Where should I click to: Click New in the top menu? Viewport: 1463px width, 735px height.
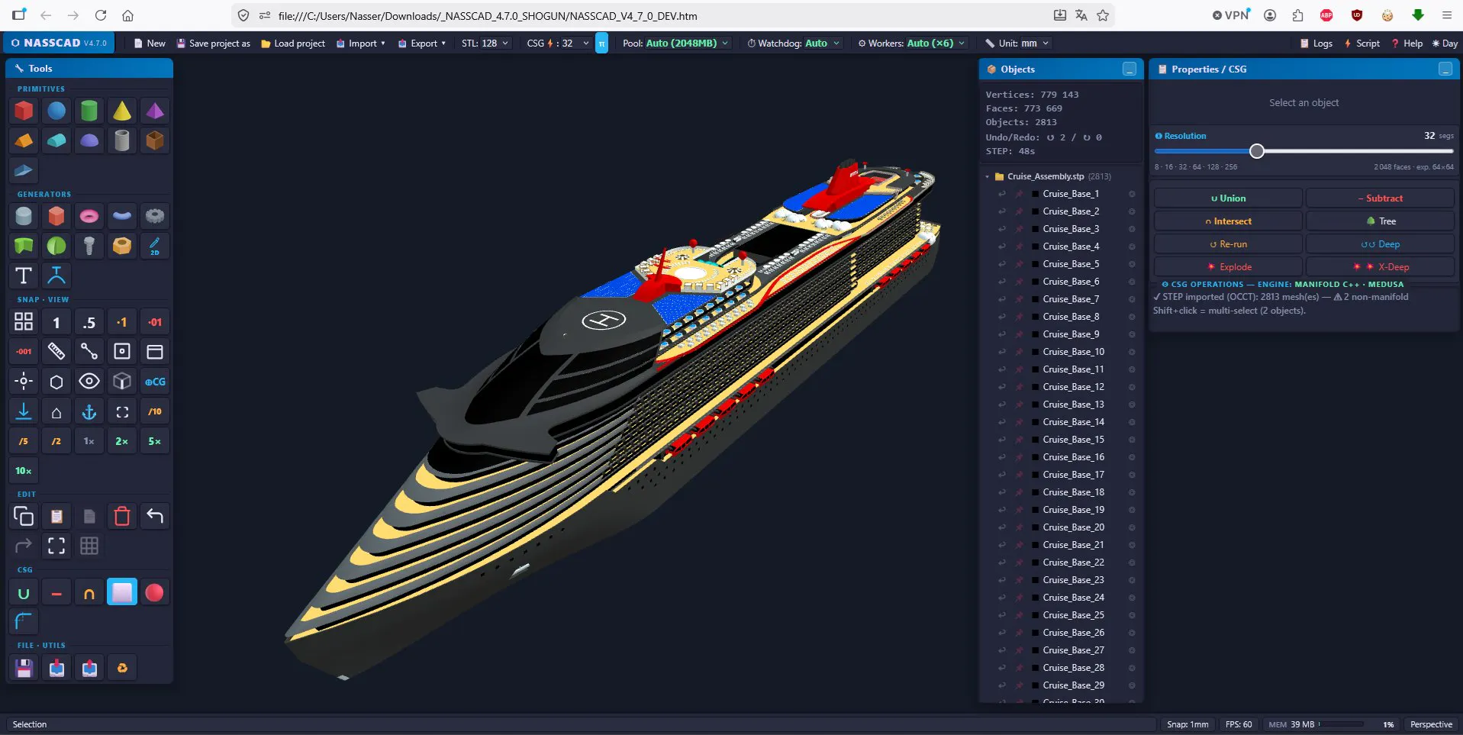point(150,44)
